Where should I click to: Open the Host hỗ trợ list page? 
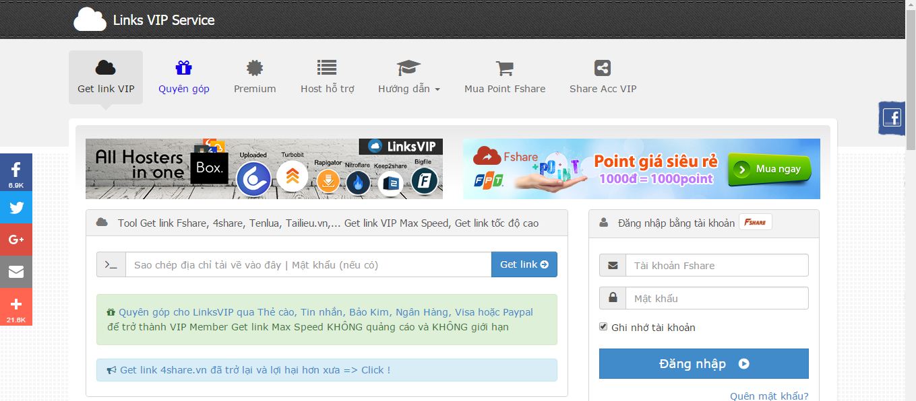coord(327,77)
